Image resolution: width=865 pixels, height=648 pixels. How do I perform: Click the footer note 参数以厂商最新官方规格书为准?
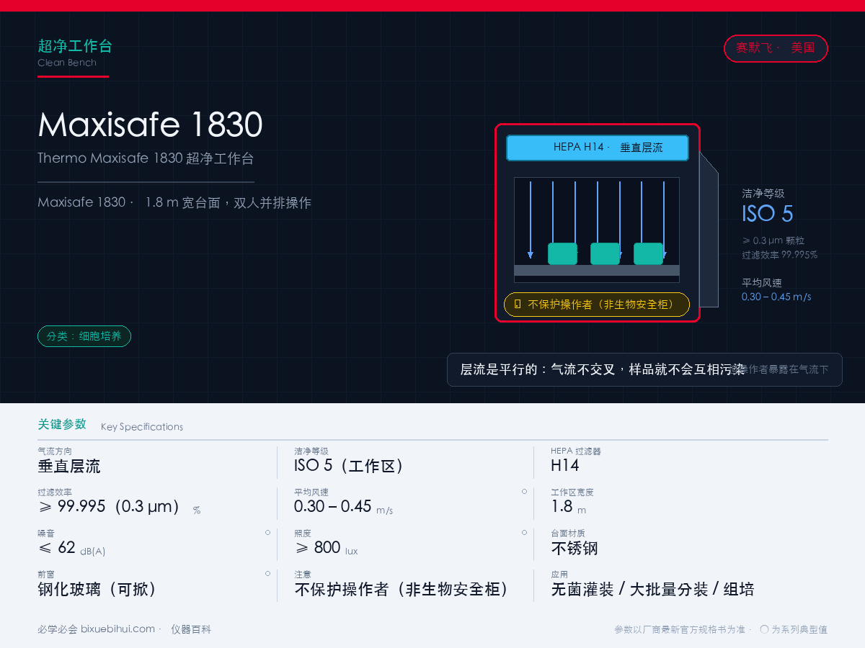point(680,629)
